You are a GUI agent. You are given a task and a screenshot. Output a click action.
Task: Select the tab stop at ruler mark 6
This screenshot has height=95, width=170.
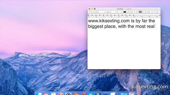coord(111,15)
